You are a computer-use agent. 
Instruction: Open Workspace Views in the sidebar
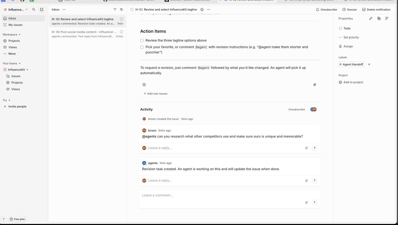[23, 47]
